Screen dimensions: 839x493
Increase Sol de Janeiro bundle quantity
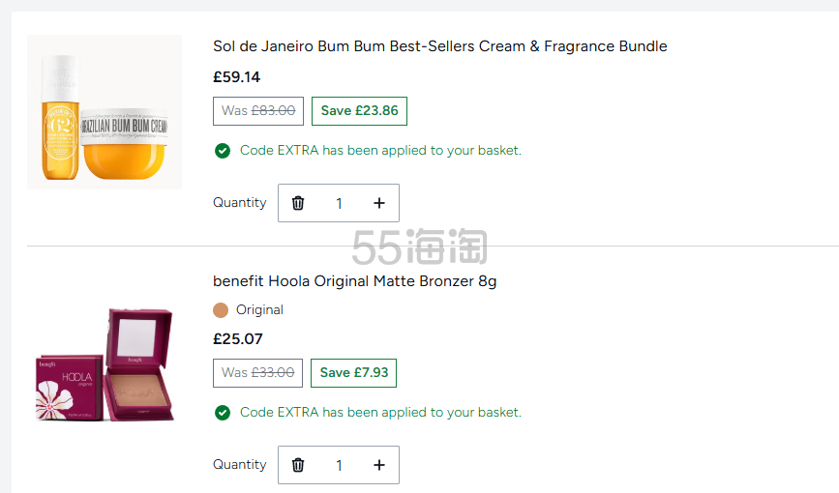click(378, 203)
